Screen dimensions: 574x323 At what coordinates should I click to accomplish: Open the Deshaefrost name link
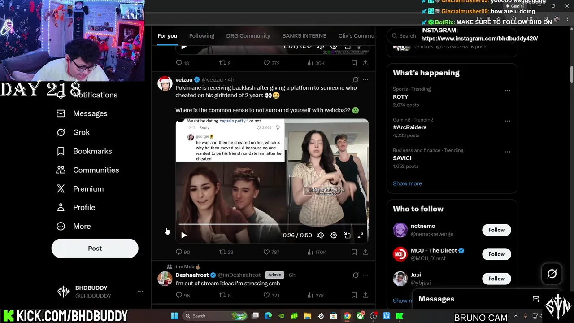click(x=192, y=275)
